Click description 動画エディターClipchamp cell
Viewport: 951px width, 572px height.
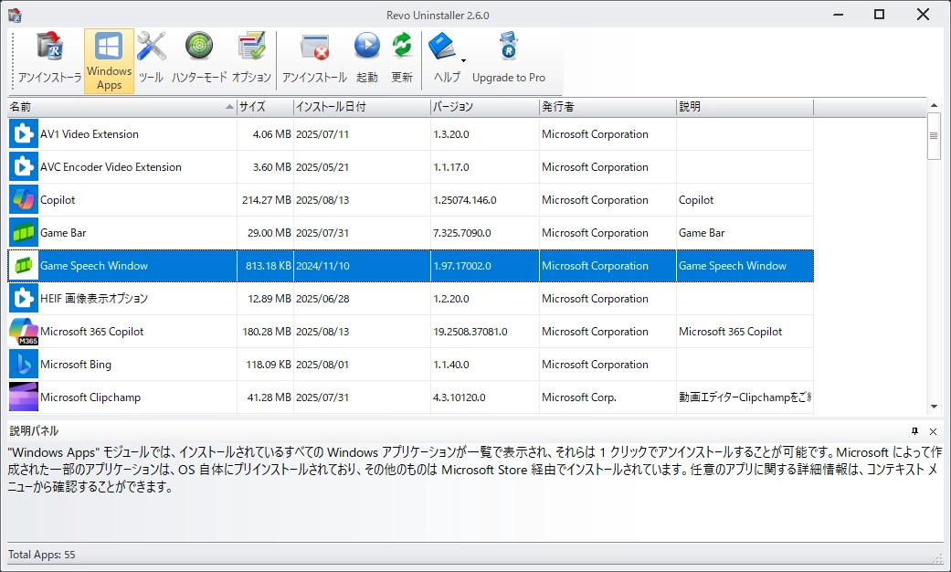[x=745, y=397]
